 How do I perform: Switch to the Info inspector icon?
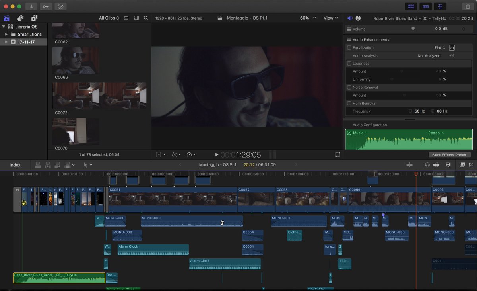click(x=358, y=18)
